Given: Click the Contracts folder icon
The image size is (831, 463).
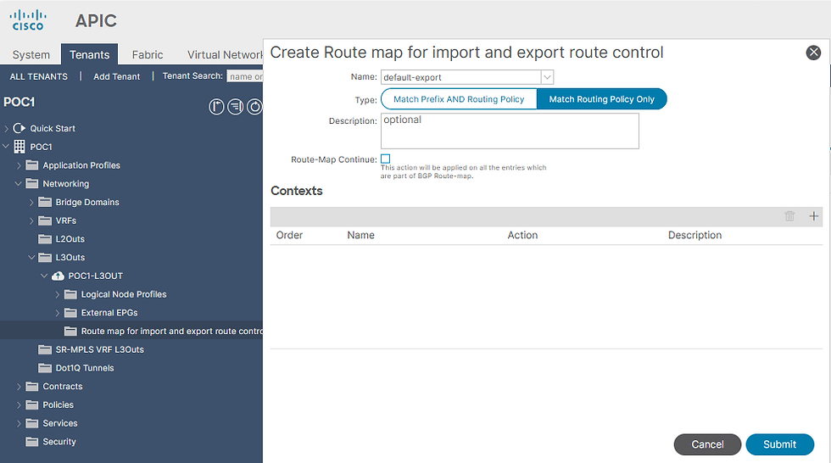Looking at the screenshot, I should [32, 387].
